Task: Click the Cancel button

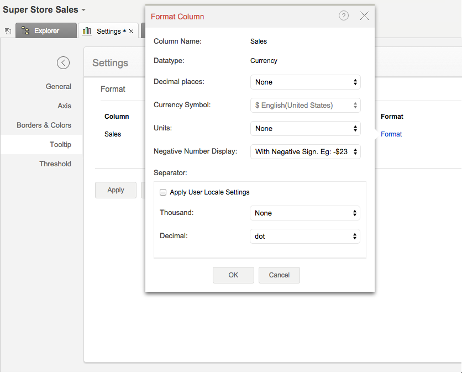Action: click(279, 275)
